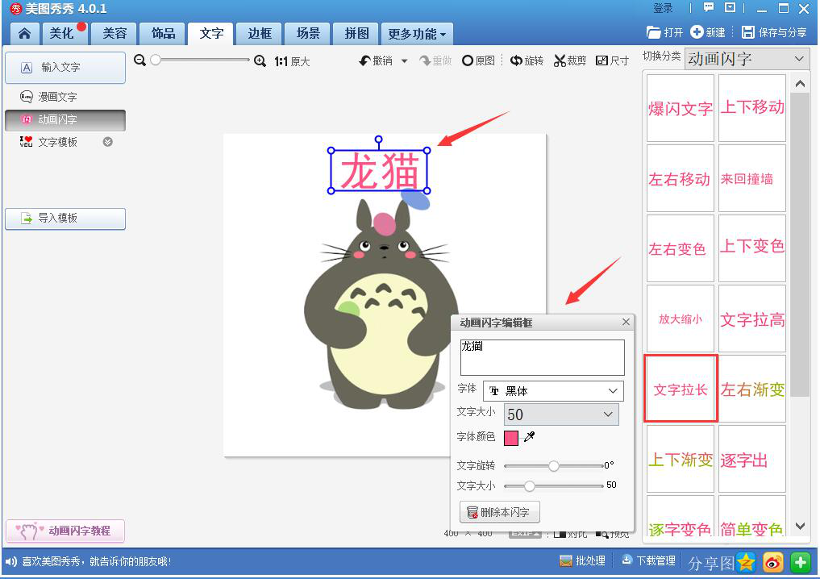Click the zoom in magnifier icon
This screenshot has height=579, width=820.
tap(260, 61)
